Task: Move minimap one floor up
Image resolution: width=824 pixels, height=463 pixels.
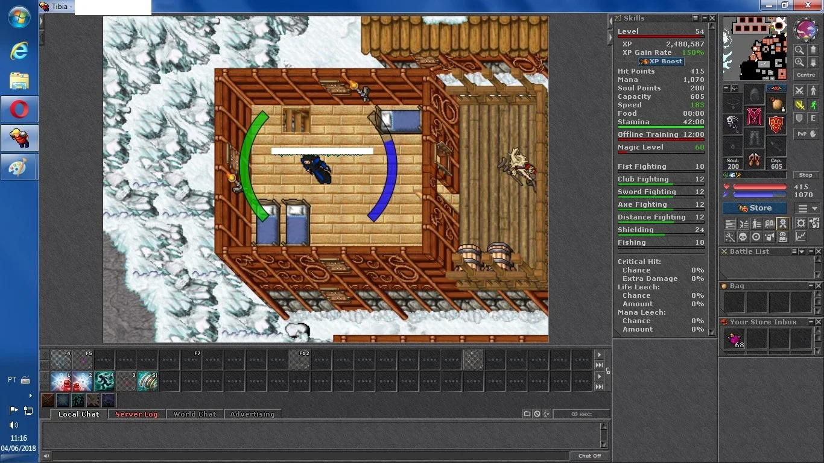Action: 814,50
